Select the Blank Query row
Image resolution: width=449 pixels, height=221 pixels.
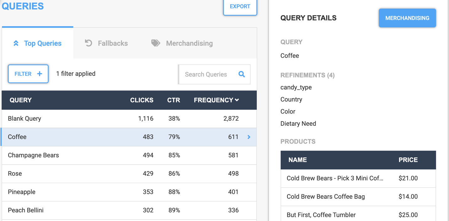coord(129,118)
